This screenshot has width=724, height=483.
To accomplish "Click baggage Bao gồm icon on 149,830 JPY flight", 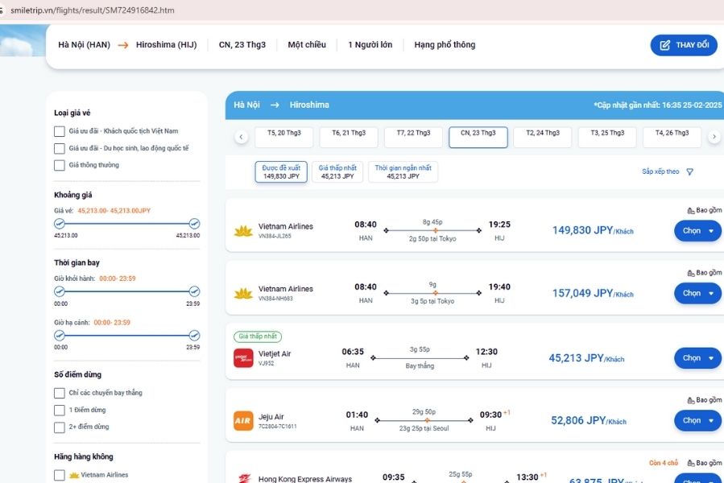I will click(x=691, y=211).
